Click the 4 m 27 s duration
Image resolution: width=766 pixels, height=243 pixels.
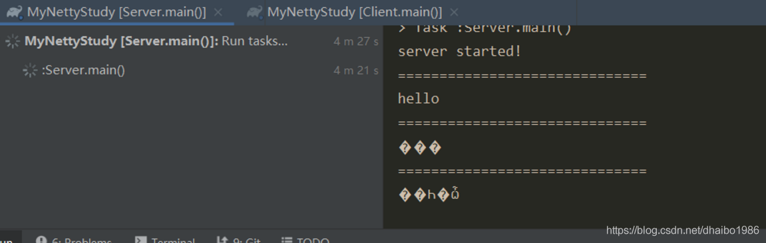(356, 42)
